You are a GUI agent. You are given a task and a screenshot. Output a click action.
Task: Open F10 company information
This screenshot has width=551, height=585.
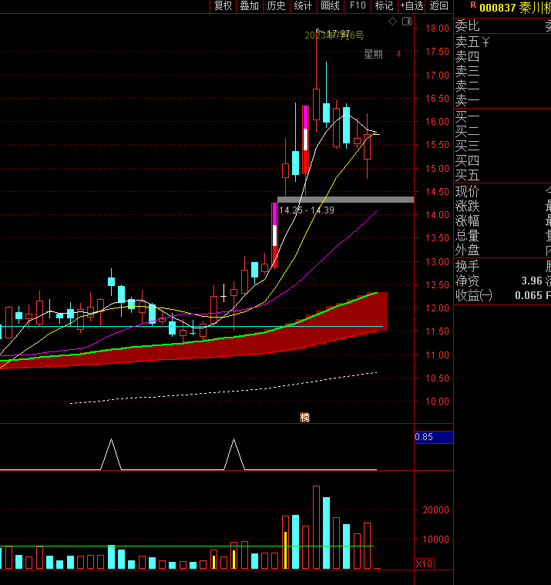[x=358, y=5]
